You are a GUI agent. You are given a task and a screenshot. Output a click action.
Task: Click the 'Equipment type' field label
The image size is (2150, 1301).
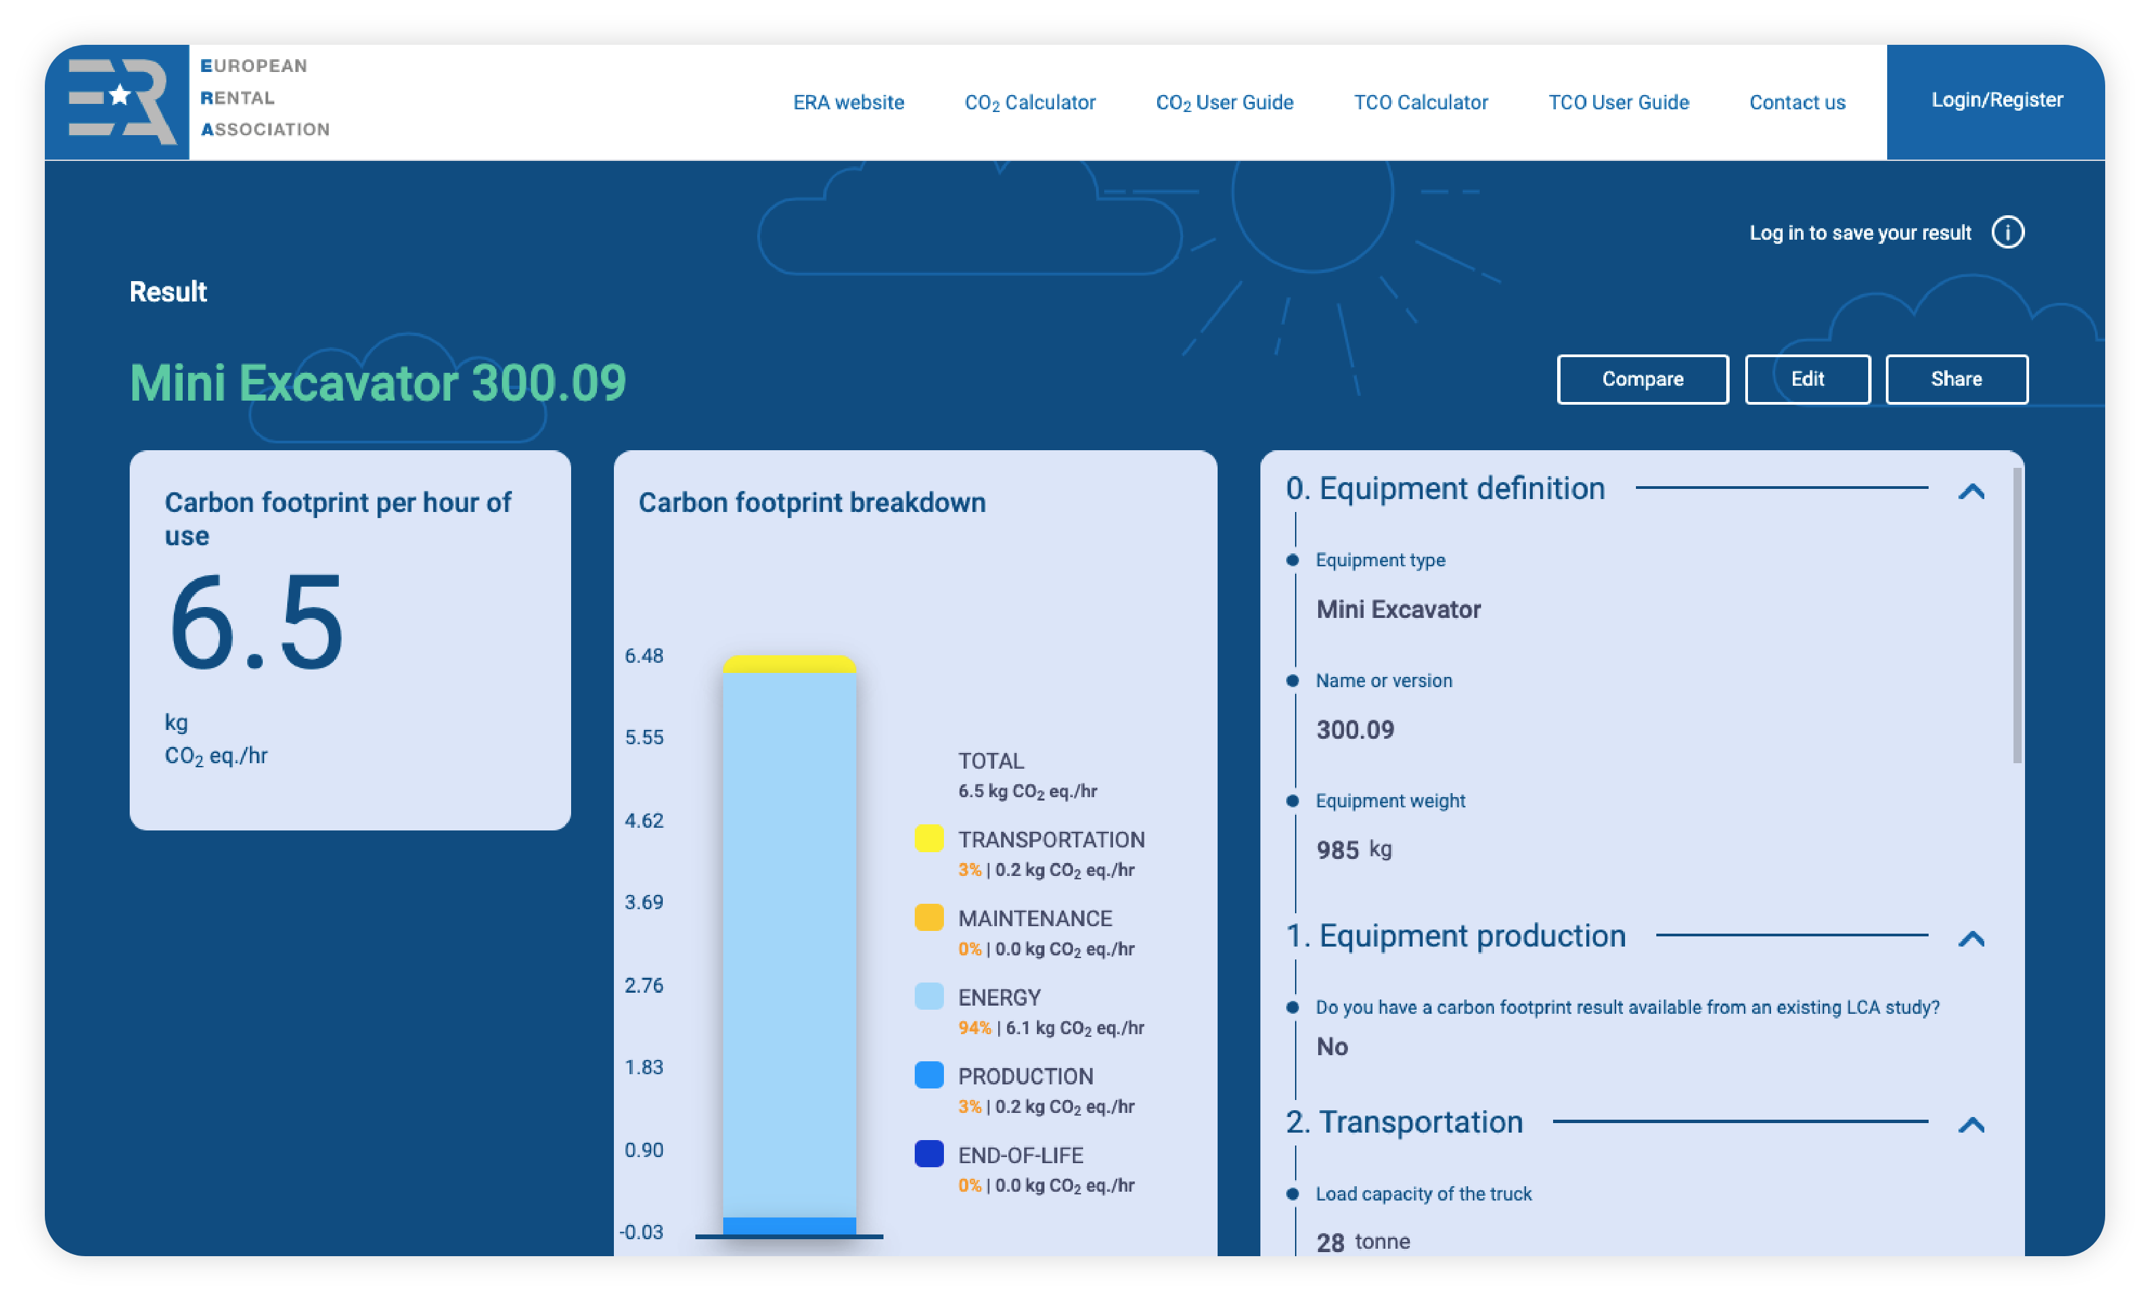(1381, 560)
